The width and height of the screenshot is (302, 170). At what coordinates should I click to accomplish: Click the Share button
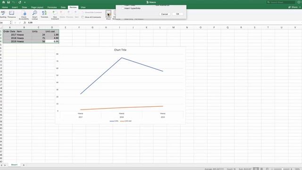(293, 7)
